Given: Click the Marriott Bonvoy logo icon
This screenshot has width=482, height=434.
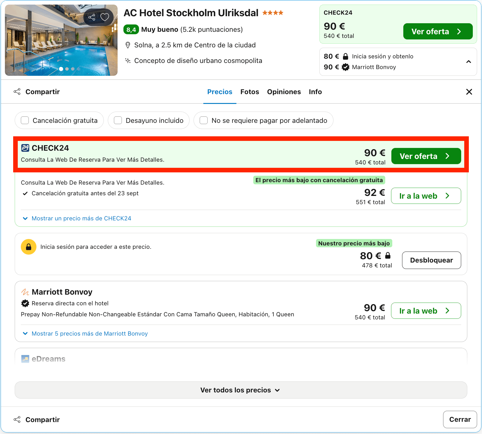Looking at the screenshot, I should click(x=25, y=292).
